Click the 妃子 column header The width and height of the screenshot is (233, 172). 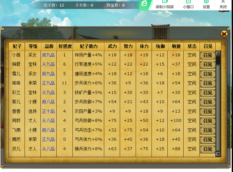tap(17, 47)
